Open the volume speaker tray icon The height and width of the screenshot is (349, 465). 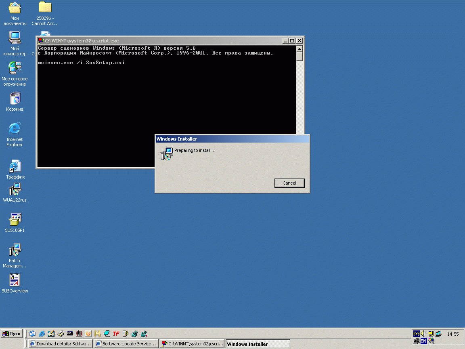[423, 334]
